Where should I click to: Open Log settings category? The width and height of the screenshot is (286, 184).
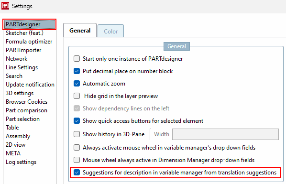coord(21,162)
